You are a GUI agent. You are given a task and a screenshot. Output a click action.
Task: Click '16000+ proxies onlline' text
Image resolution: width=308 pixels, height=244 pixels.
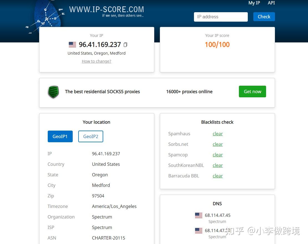coord(189,92)
